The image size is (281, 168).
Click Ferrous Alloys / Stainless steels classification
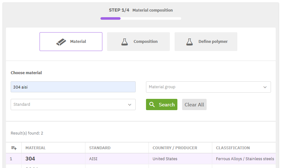245,159
